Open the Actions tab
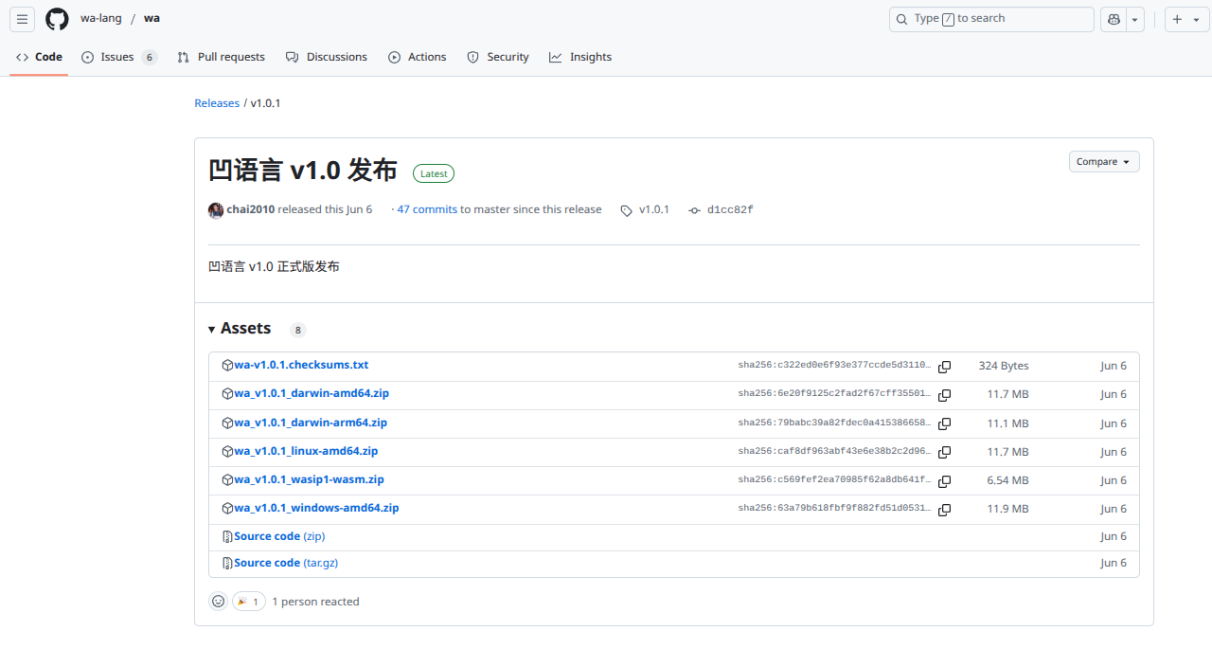This screenshot has height=649, width=1212. click(418, 57)
